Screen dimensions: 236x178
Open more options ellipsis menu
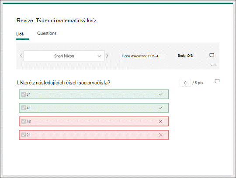pyautogui.click(x=214, y=65)
